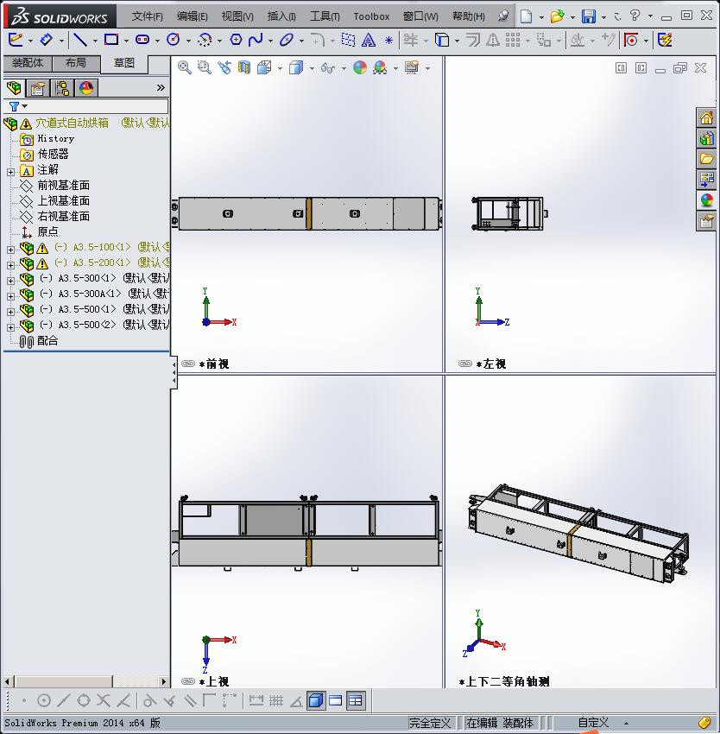The height and width of the screenshot is (734, 720).
Task: Open the Toolbox menu
Action: (x=371, y=16)
